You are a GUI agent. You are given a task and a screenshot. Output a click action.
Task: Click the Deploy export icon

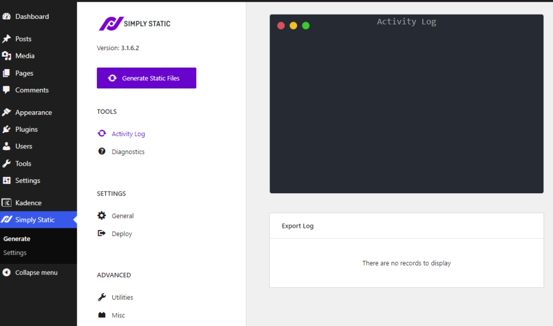pyautogui.click(x=102, y=233)
